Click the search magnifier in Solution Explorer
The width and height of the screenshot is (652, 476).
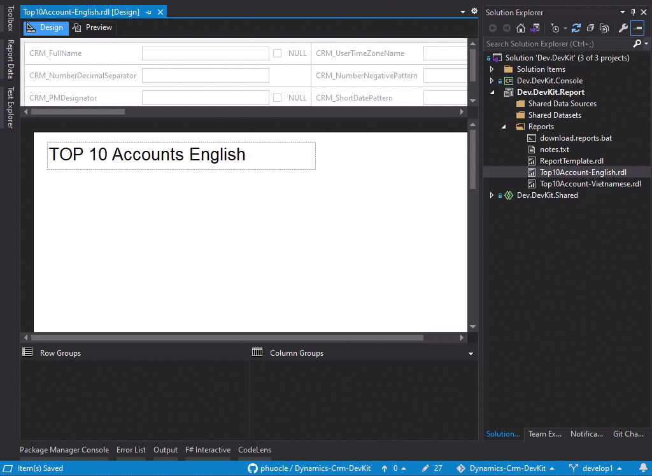(637, 43)
